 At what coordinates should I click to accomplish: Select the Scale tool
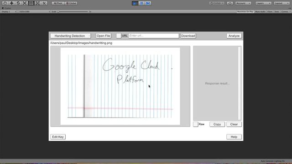click(x=25, y=3)
